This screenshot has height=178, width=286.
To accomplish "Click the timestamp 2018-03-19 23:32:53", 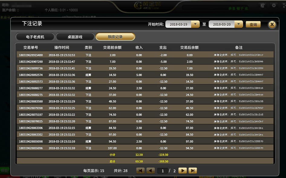I will coord(62,55).
